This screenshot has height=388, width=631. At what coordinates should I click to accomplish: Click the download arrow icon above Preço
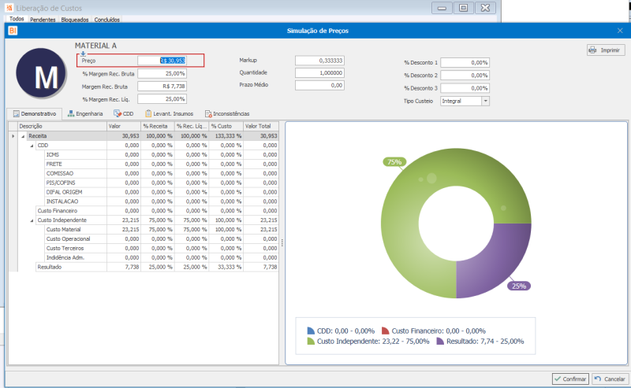[83, 54]
